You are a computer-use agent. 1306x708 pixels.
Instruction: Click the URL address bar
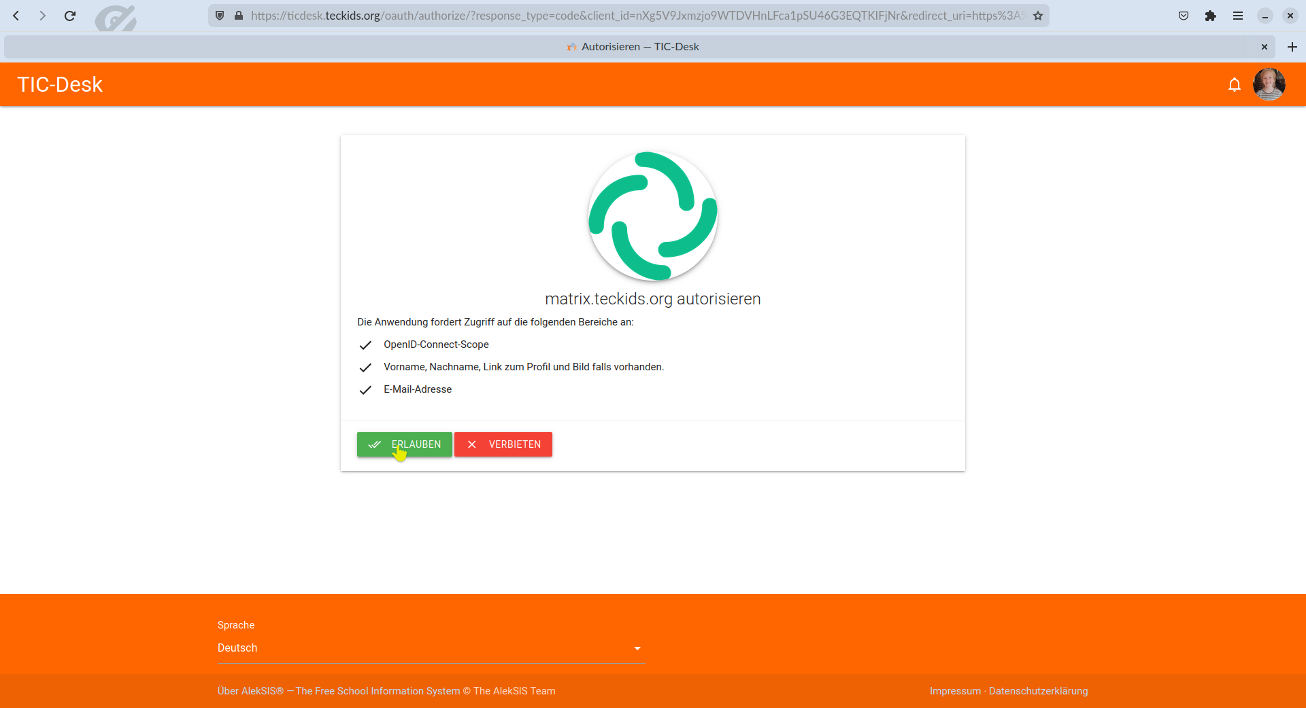(629, 16)
